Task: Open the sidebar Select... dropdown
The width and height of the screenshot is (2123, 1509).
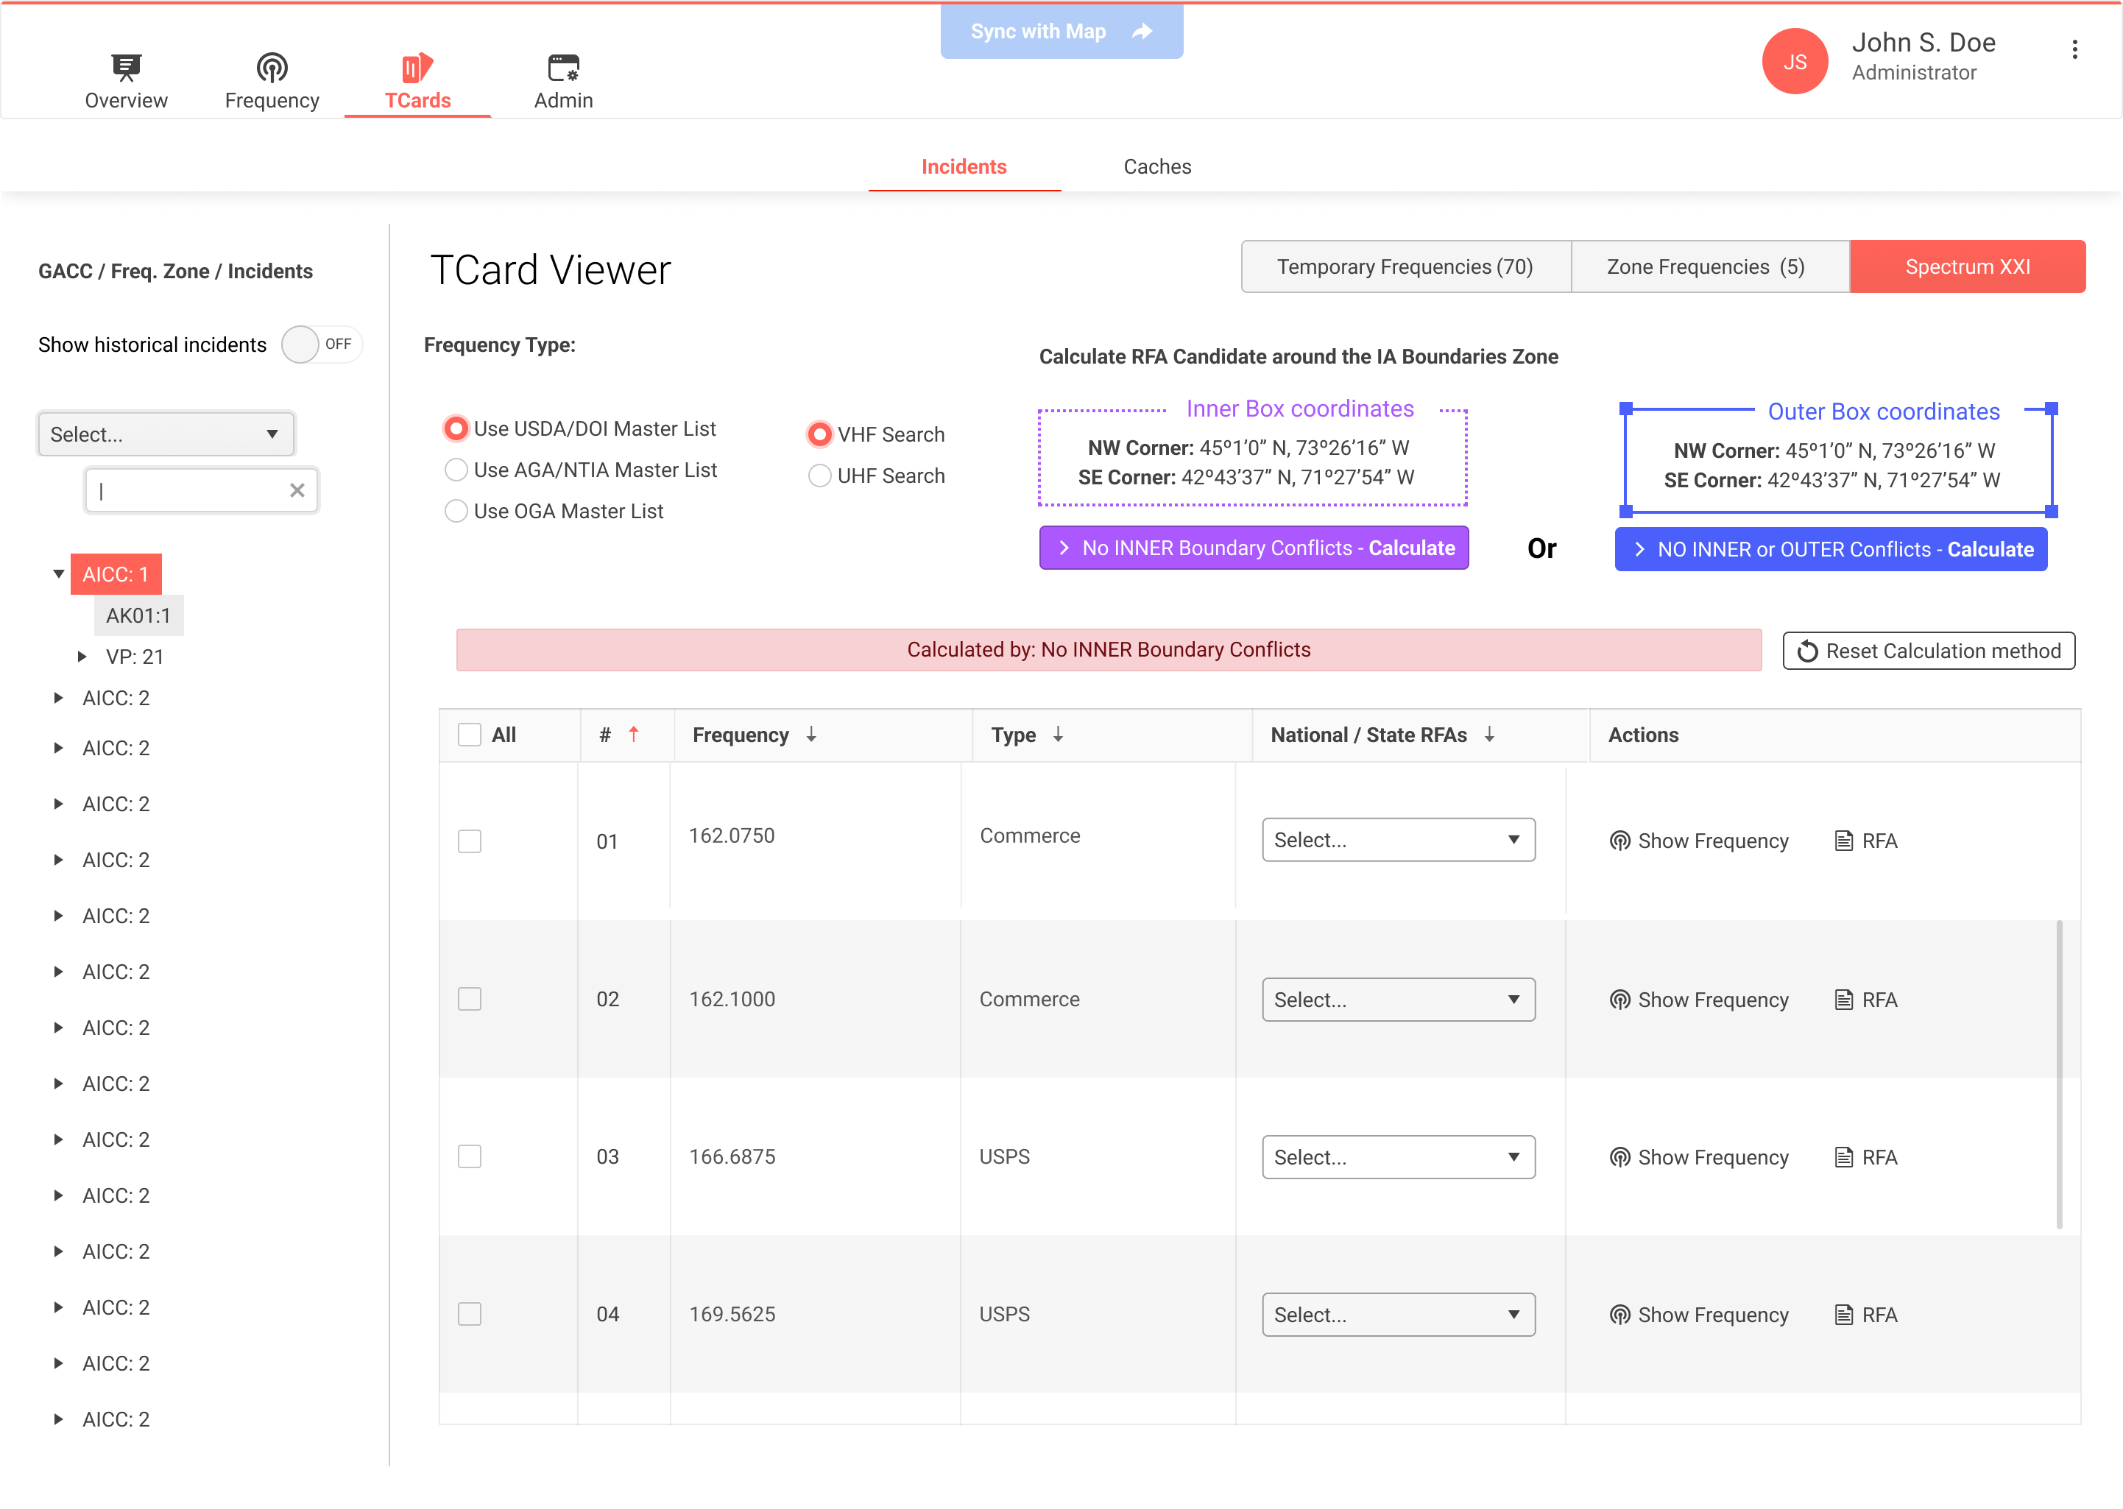Action: (x=166, y=434)
